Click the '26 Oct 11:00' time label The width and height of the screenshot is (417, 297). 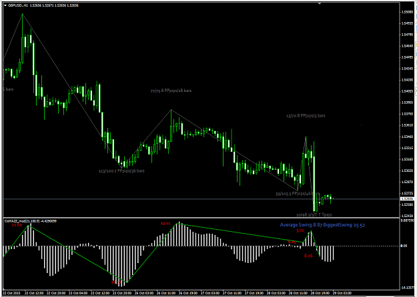167,293
